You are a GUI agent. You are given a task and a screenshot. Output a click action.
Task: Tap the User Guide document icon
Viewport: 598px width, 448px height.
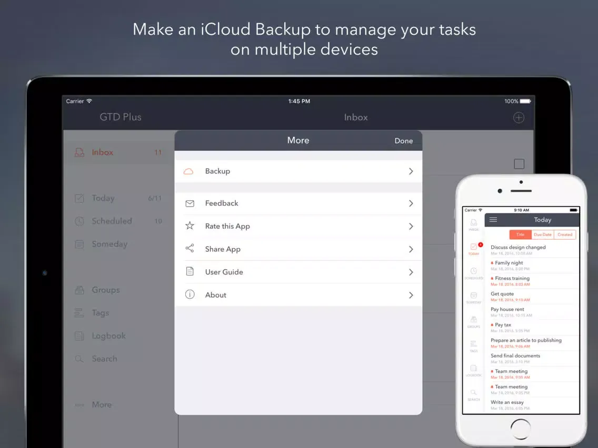[x=190, y=272]
